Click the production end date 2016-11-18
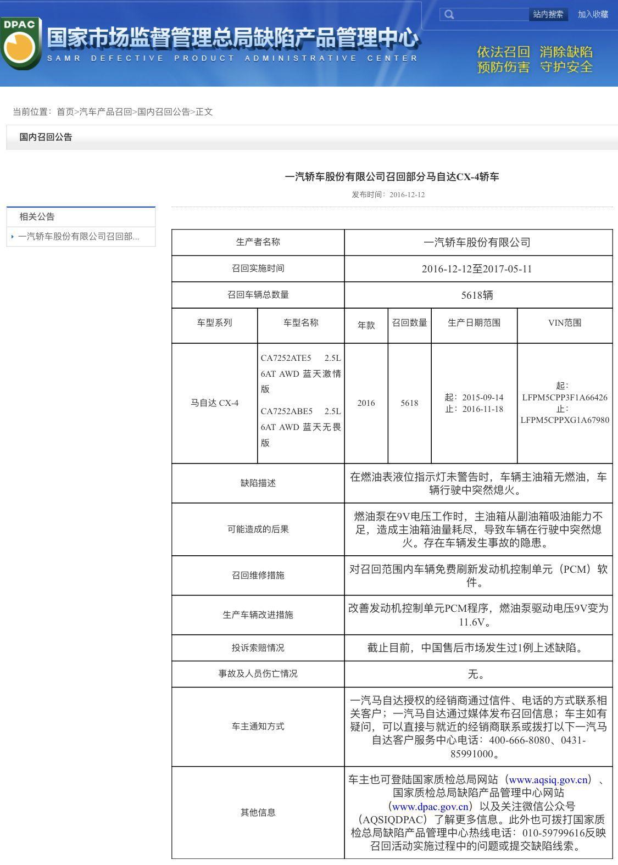The height and width of the screenshot is (865, 618). point(482,409)
